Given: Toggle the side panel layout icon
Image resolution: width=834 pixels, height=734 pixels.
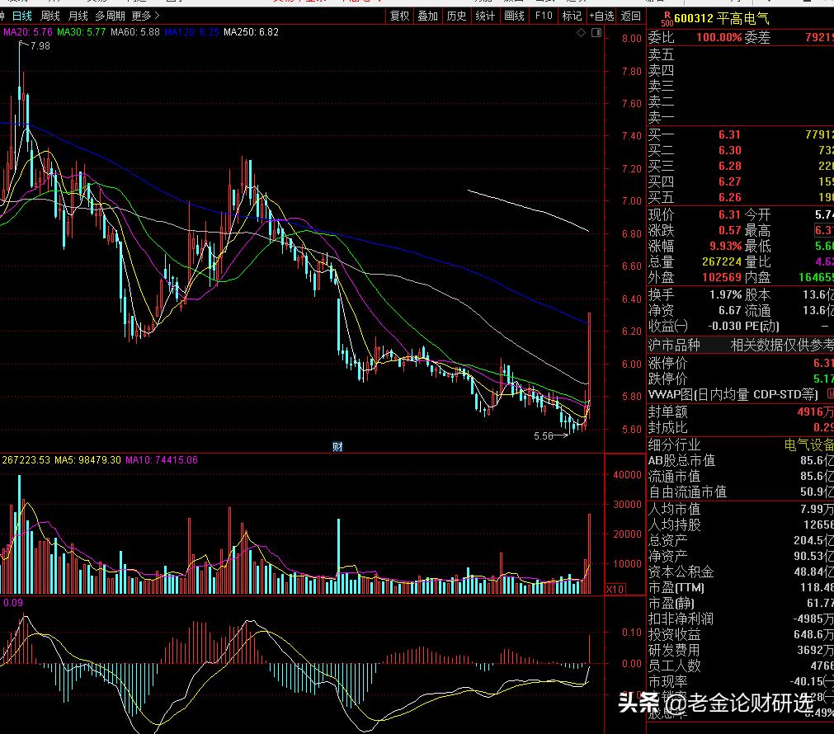Looking at the screenshot, I should coord(596,33).
